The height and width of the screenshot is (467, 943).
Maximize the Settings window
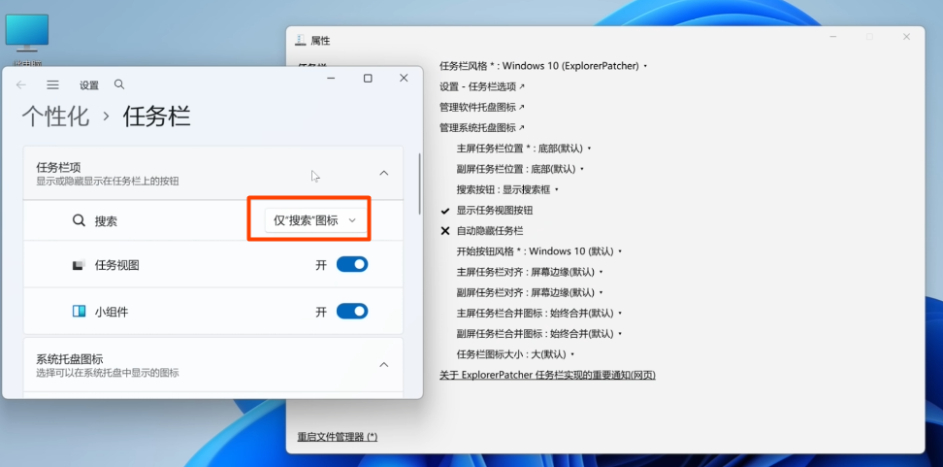tap(368, 79)
